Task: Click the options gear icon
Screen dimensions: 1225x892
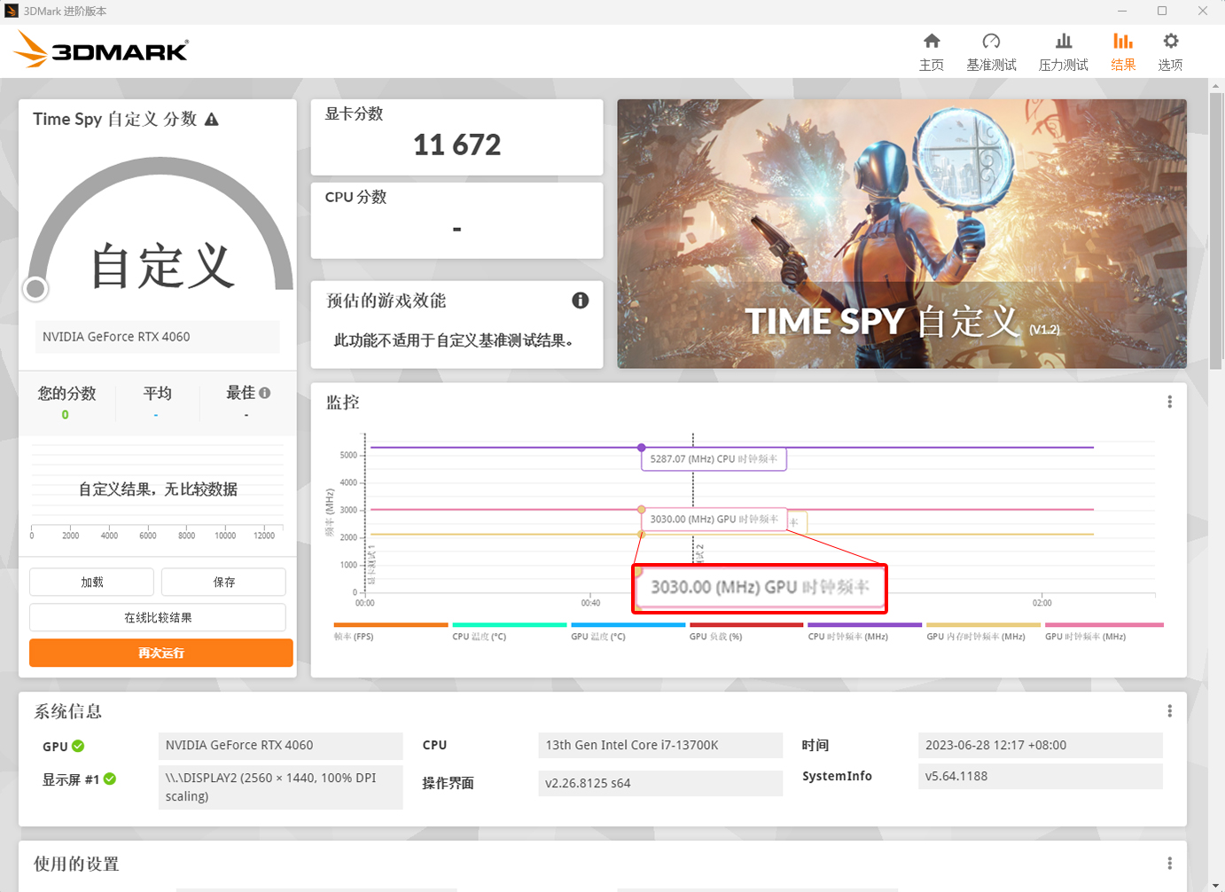Action: tap(1171, 41)
